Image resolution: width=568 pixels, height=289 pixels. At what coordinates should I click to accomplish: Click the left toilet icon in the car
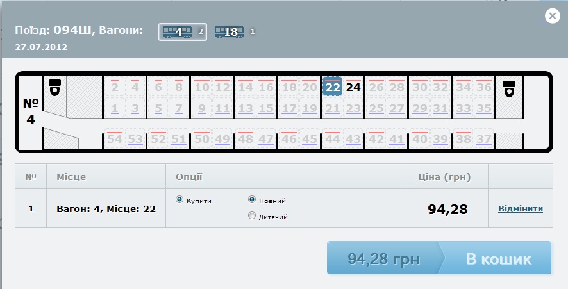click(54, 87)
